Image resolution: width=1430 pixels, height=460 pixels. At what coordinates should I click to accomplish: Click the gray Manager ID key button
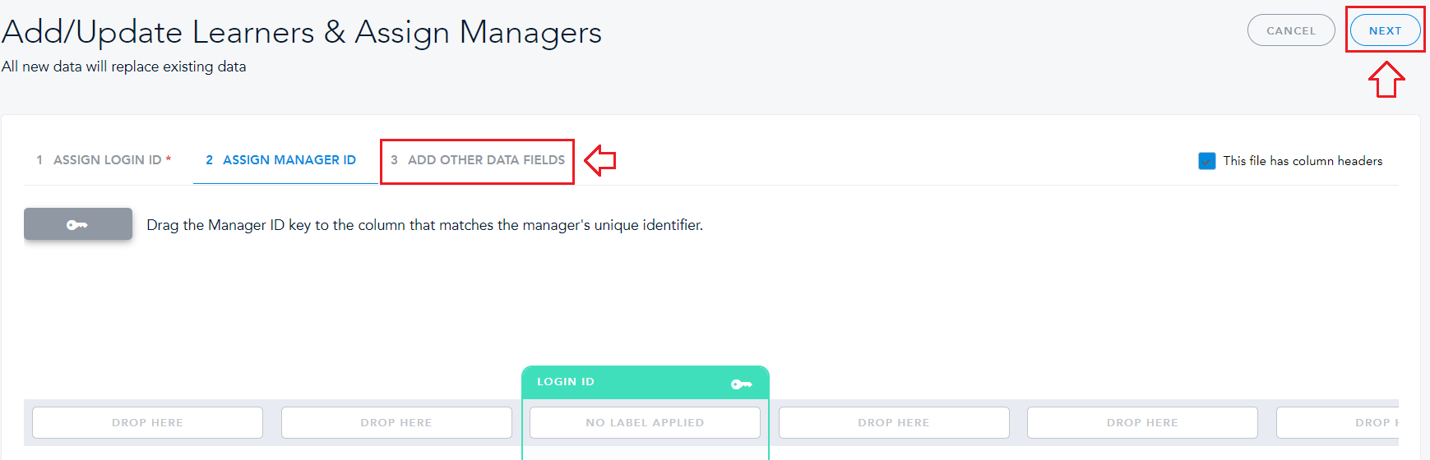point(78,224)
